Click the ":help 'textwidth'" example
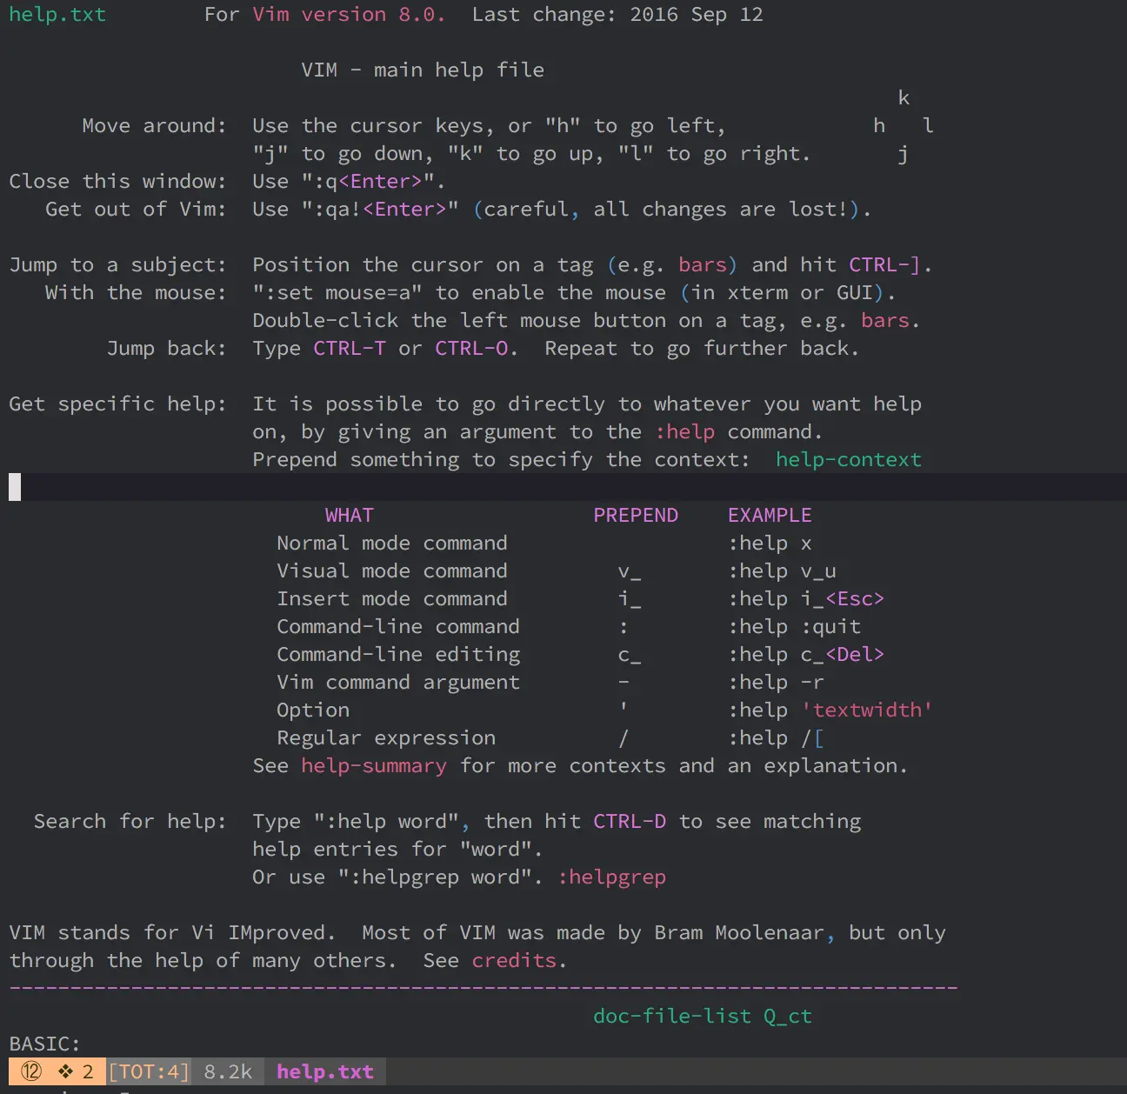Screen dimensions: 1127x1094 [x=830, y=710]
